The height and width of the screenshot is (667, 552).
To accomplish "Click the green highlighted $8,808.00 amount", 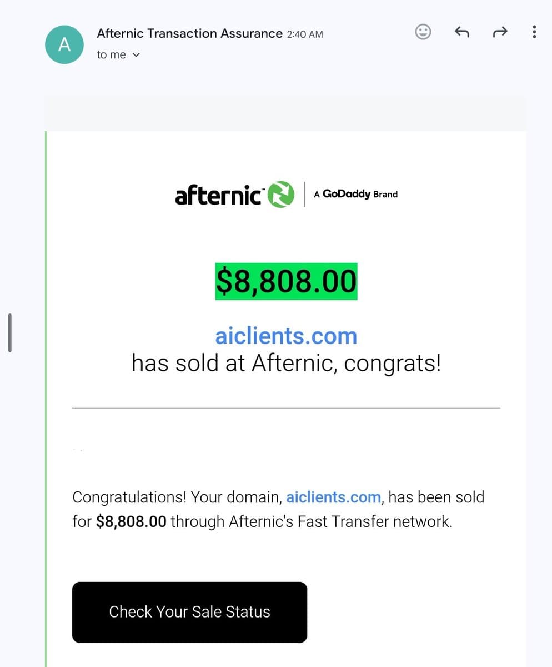I will click(x=286, y=281).
